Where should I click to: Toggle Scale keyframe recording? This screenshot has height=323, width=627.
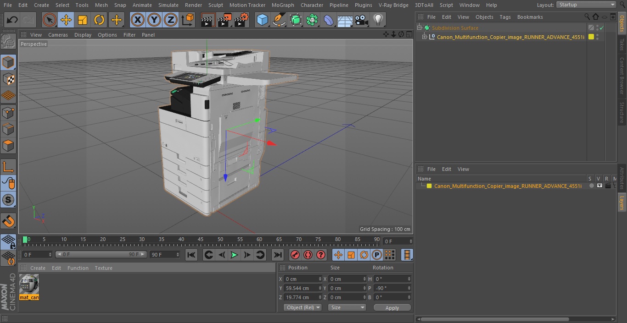click(x=351, y=255)
